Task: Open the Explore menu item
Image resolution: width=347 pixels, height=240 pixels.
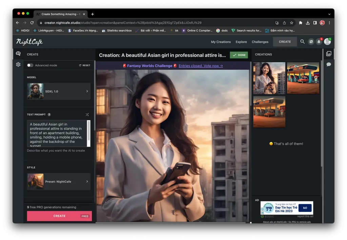Action: point(241,42)
